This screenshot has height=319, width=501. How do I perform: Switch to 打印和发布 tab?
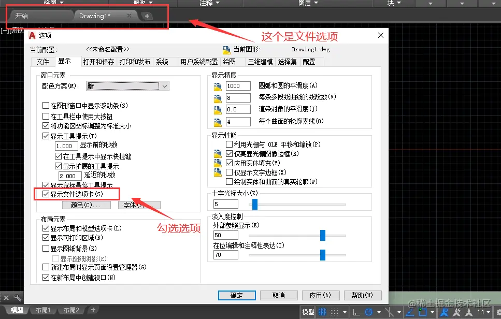point(135,62)
